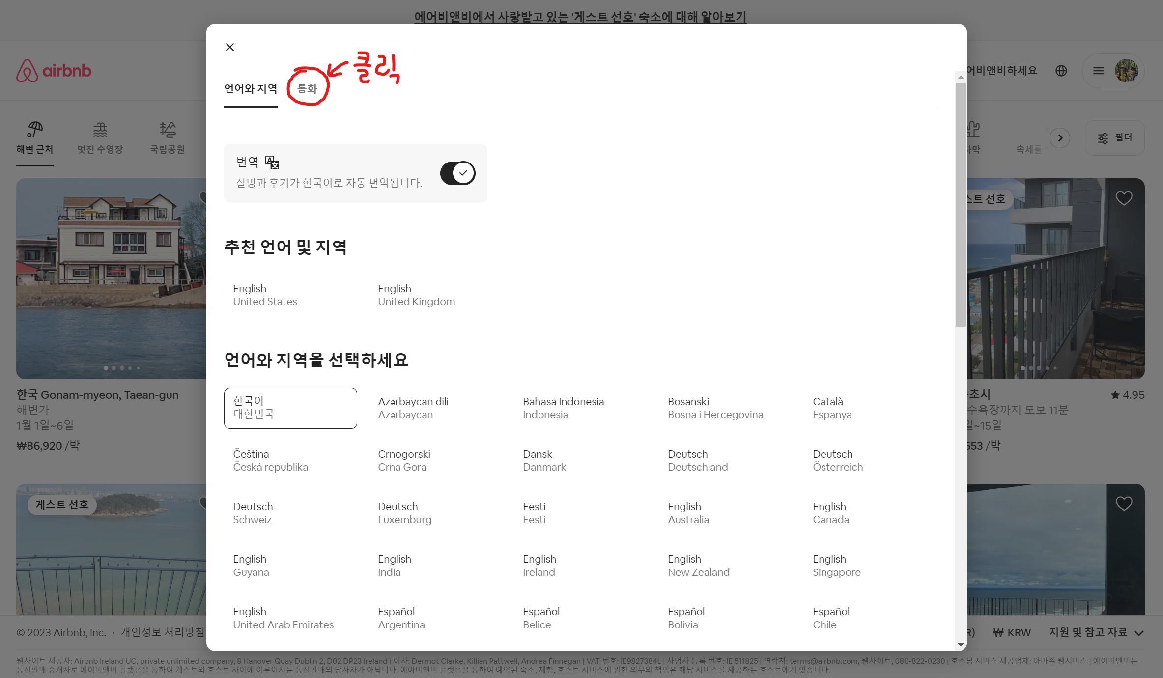Select the 언어와 지역 tab
The width and height of the screenshot is (1163, 678).
tap(251, 89)
